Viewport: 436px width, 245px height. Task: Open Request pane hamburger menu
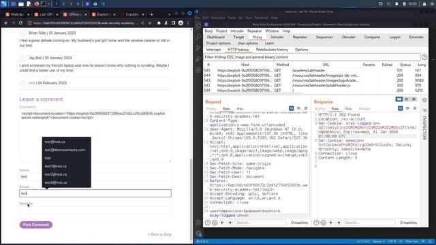click(x=306, y=108)
